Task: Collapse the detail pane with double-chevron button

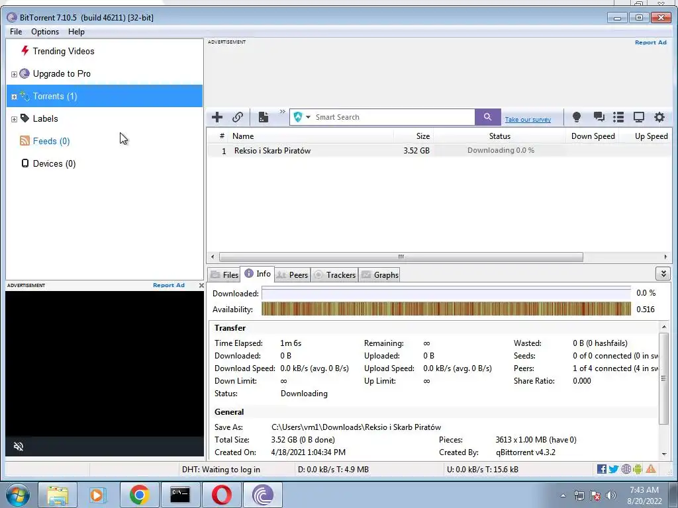Action: click(x=663, y=273)
